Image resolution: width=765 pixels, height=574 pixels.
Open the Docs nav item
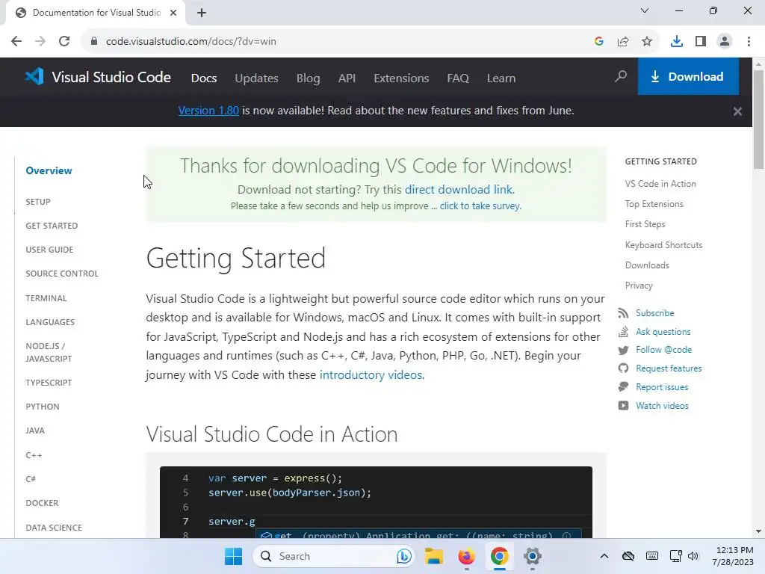click(204, 78)
